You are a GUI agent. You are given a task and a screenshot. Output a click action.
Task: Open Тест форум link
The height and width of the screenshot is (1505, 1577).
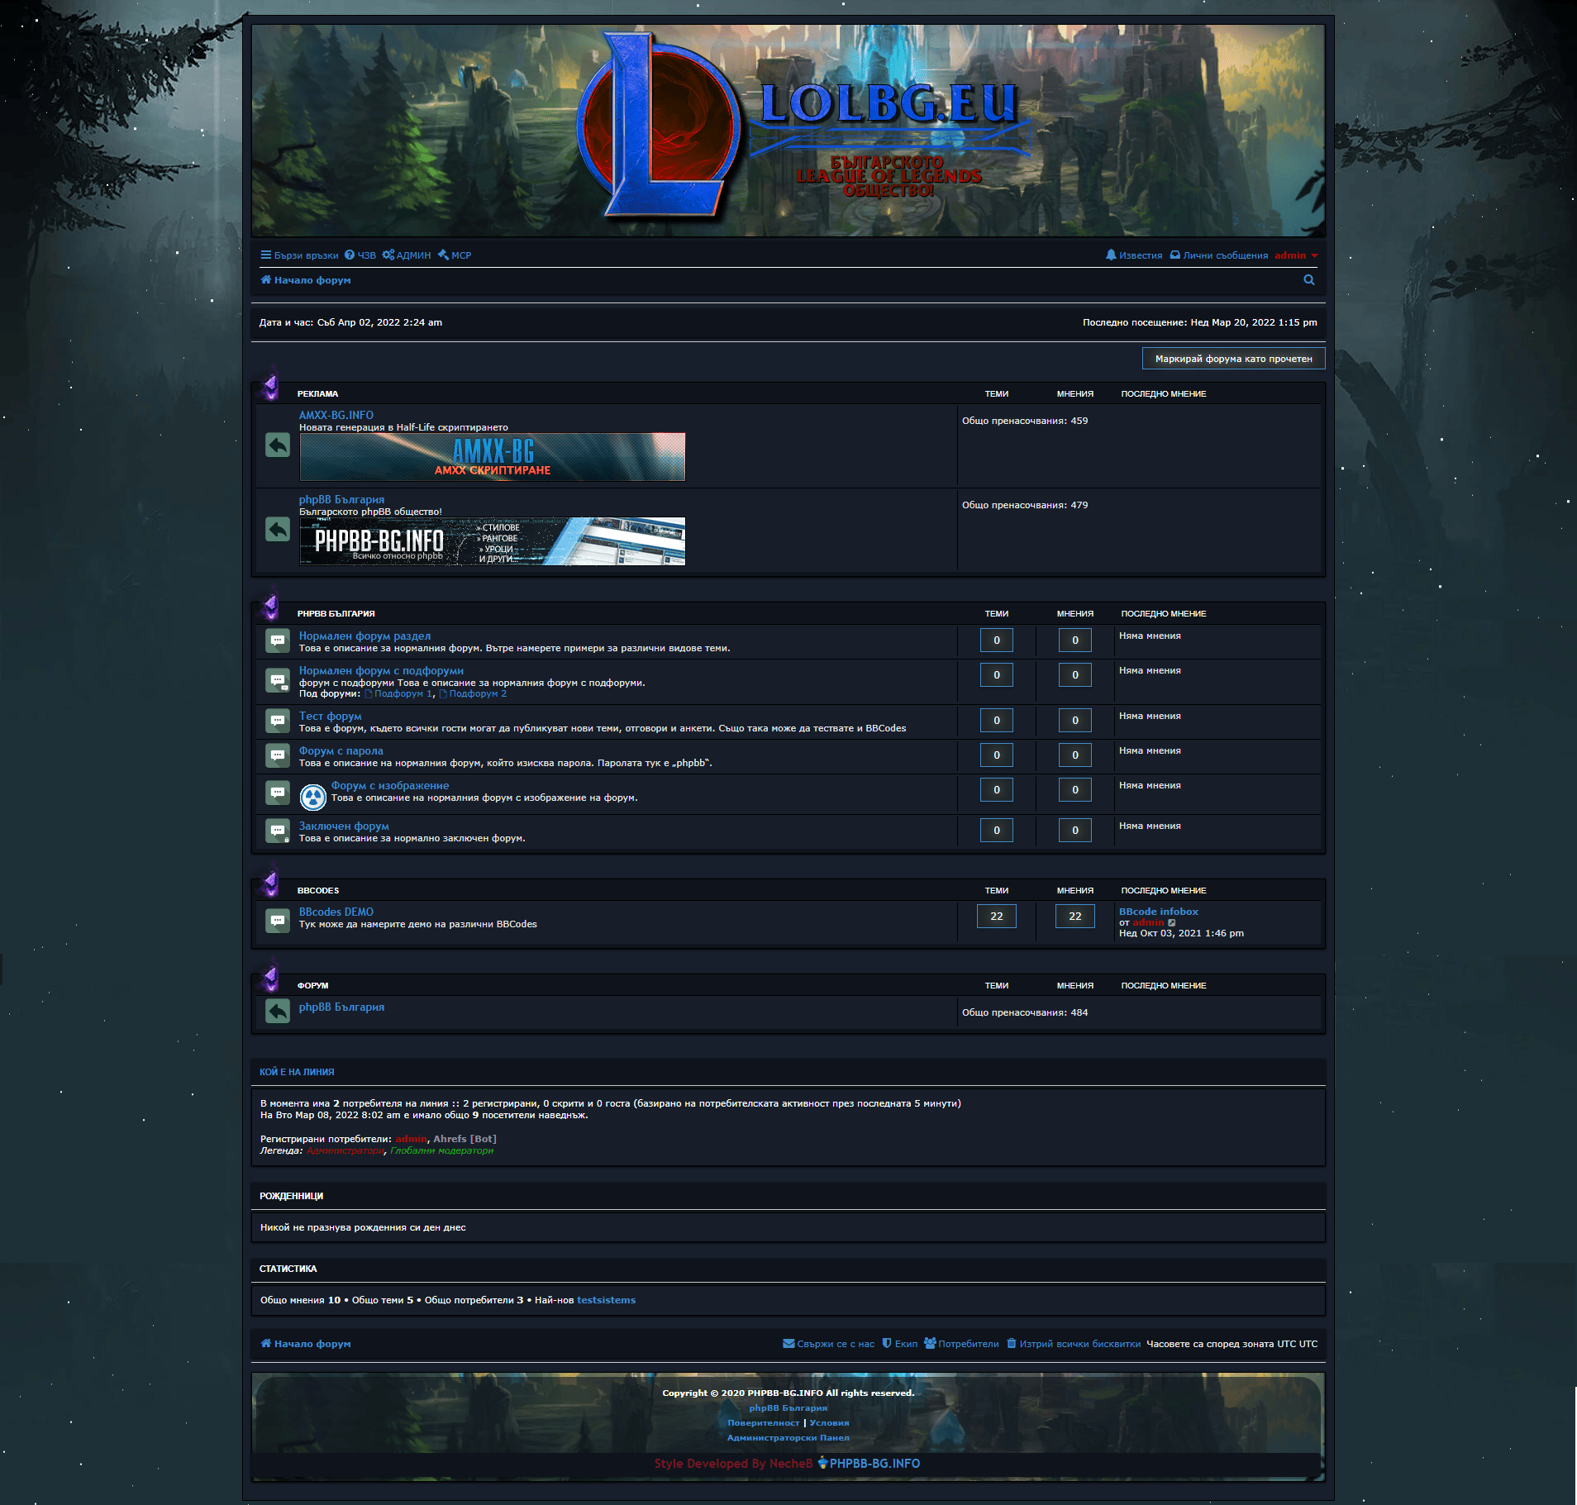point(330,716)
